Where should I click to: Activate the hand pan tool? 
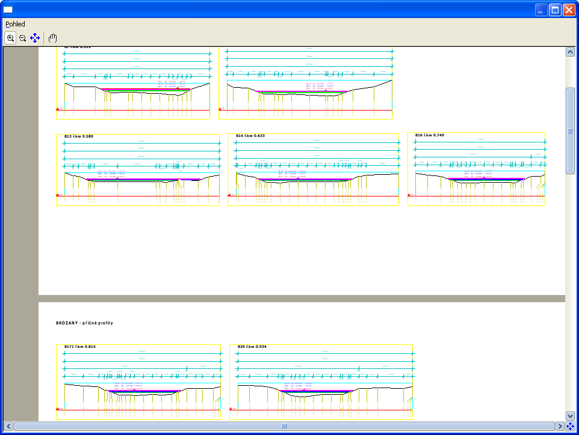[x=53, y=38]
